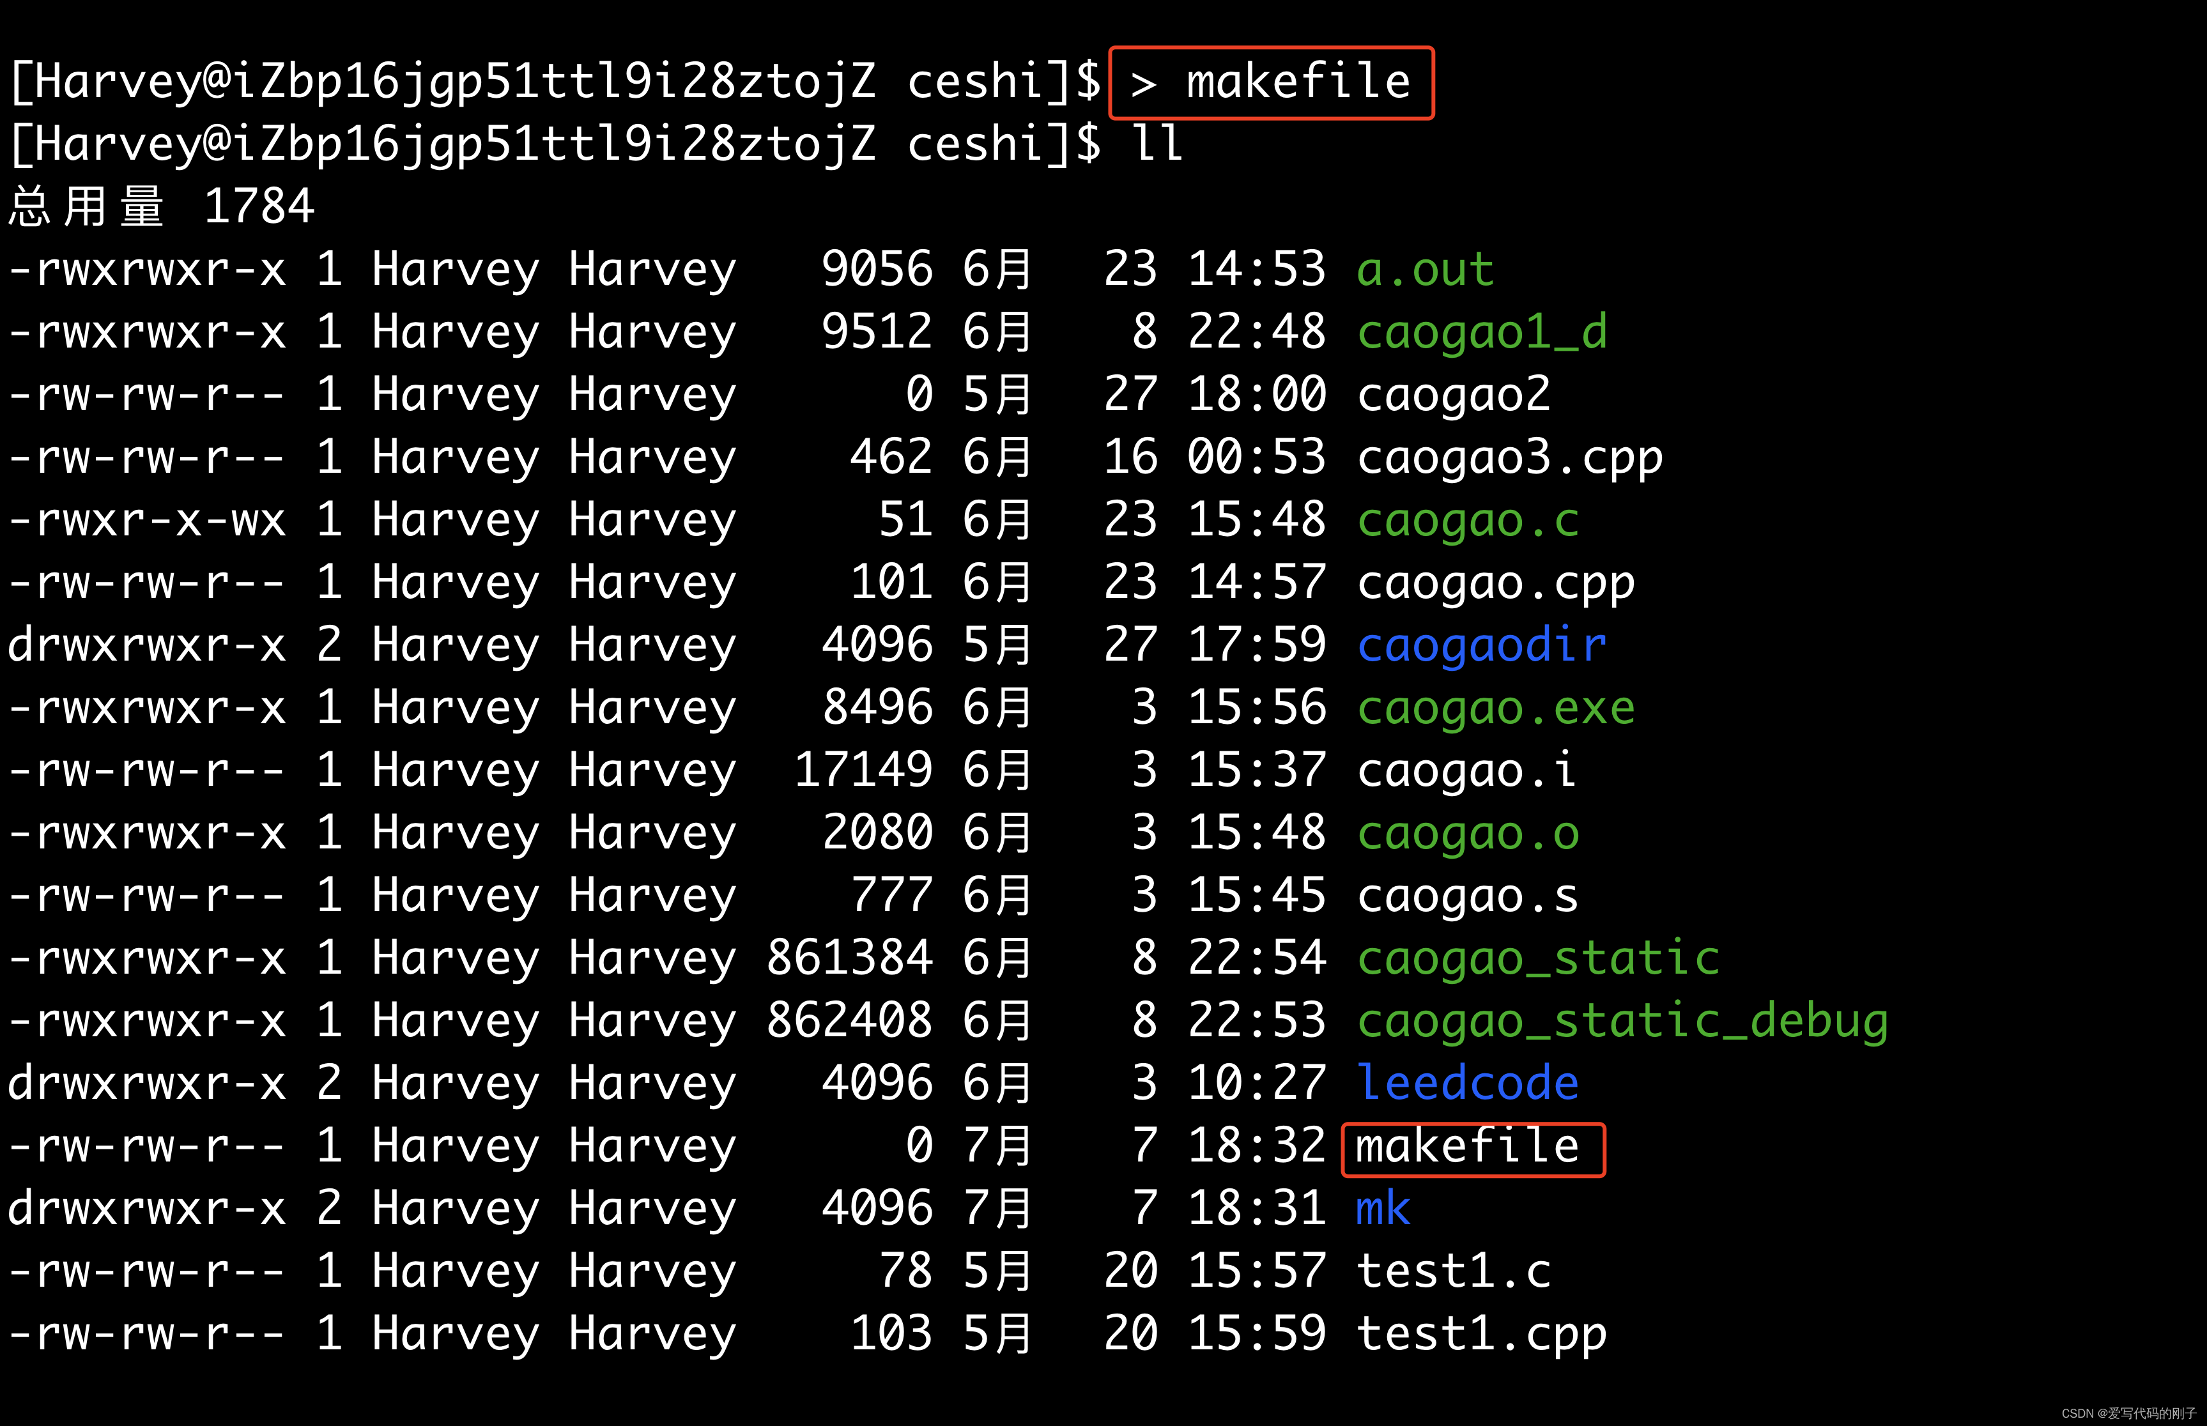Screen dimensions: 2207x1426
Task: Select the file size 9512
Action: pyautogui.click(x=877, y=332)
